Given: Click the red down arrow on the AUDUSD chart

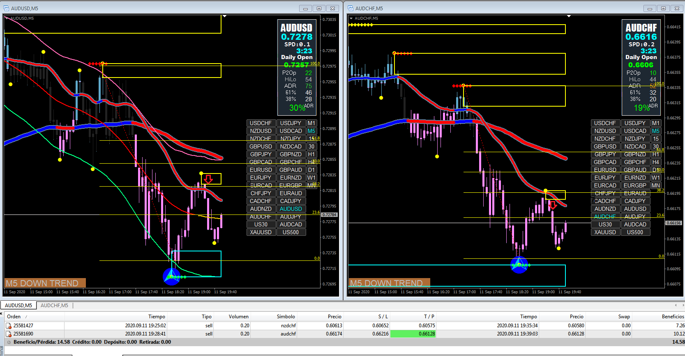Looking at the screenshot, I should pyautogui.click(x=208, y=179).
